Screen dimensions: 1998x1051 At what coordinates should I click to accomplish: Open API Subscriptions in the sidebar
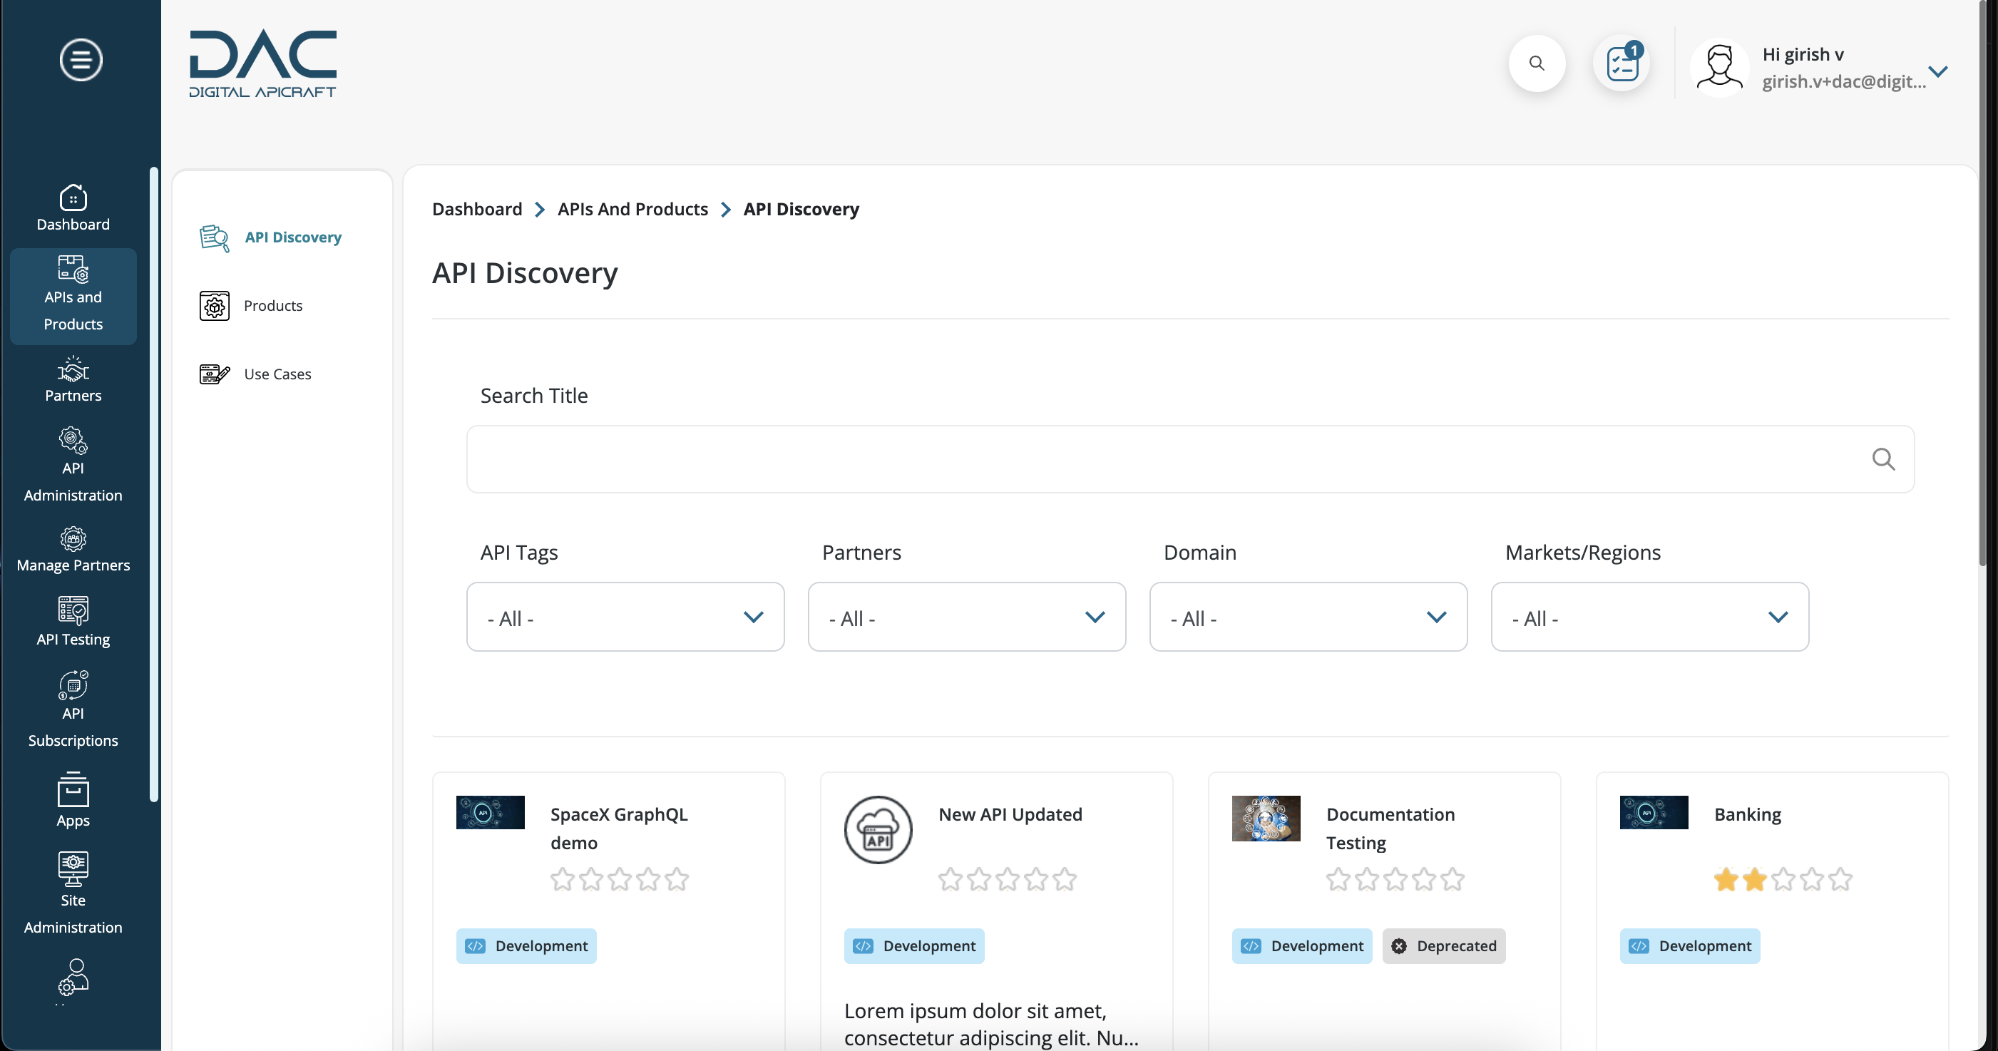pyautogui.click(x=73, y=709)
